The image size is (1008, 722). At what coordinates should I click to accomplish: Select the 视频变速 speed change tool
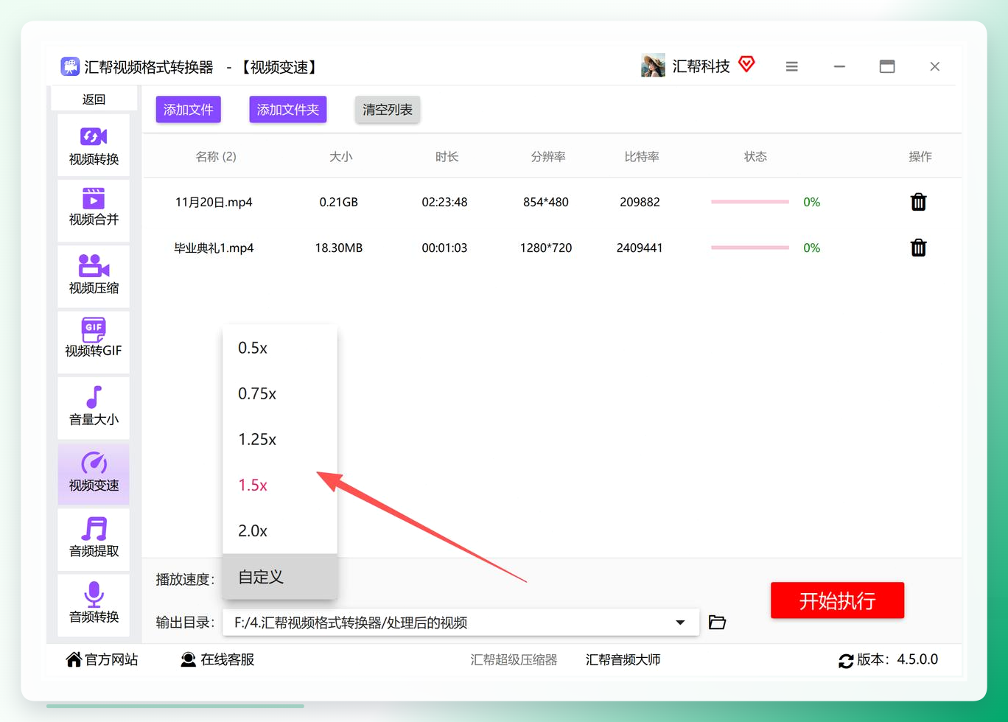[94, 474]
